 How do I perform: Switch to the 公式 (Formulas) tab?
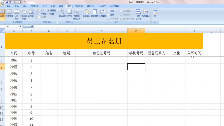[x=45, y=6]
